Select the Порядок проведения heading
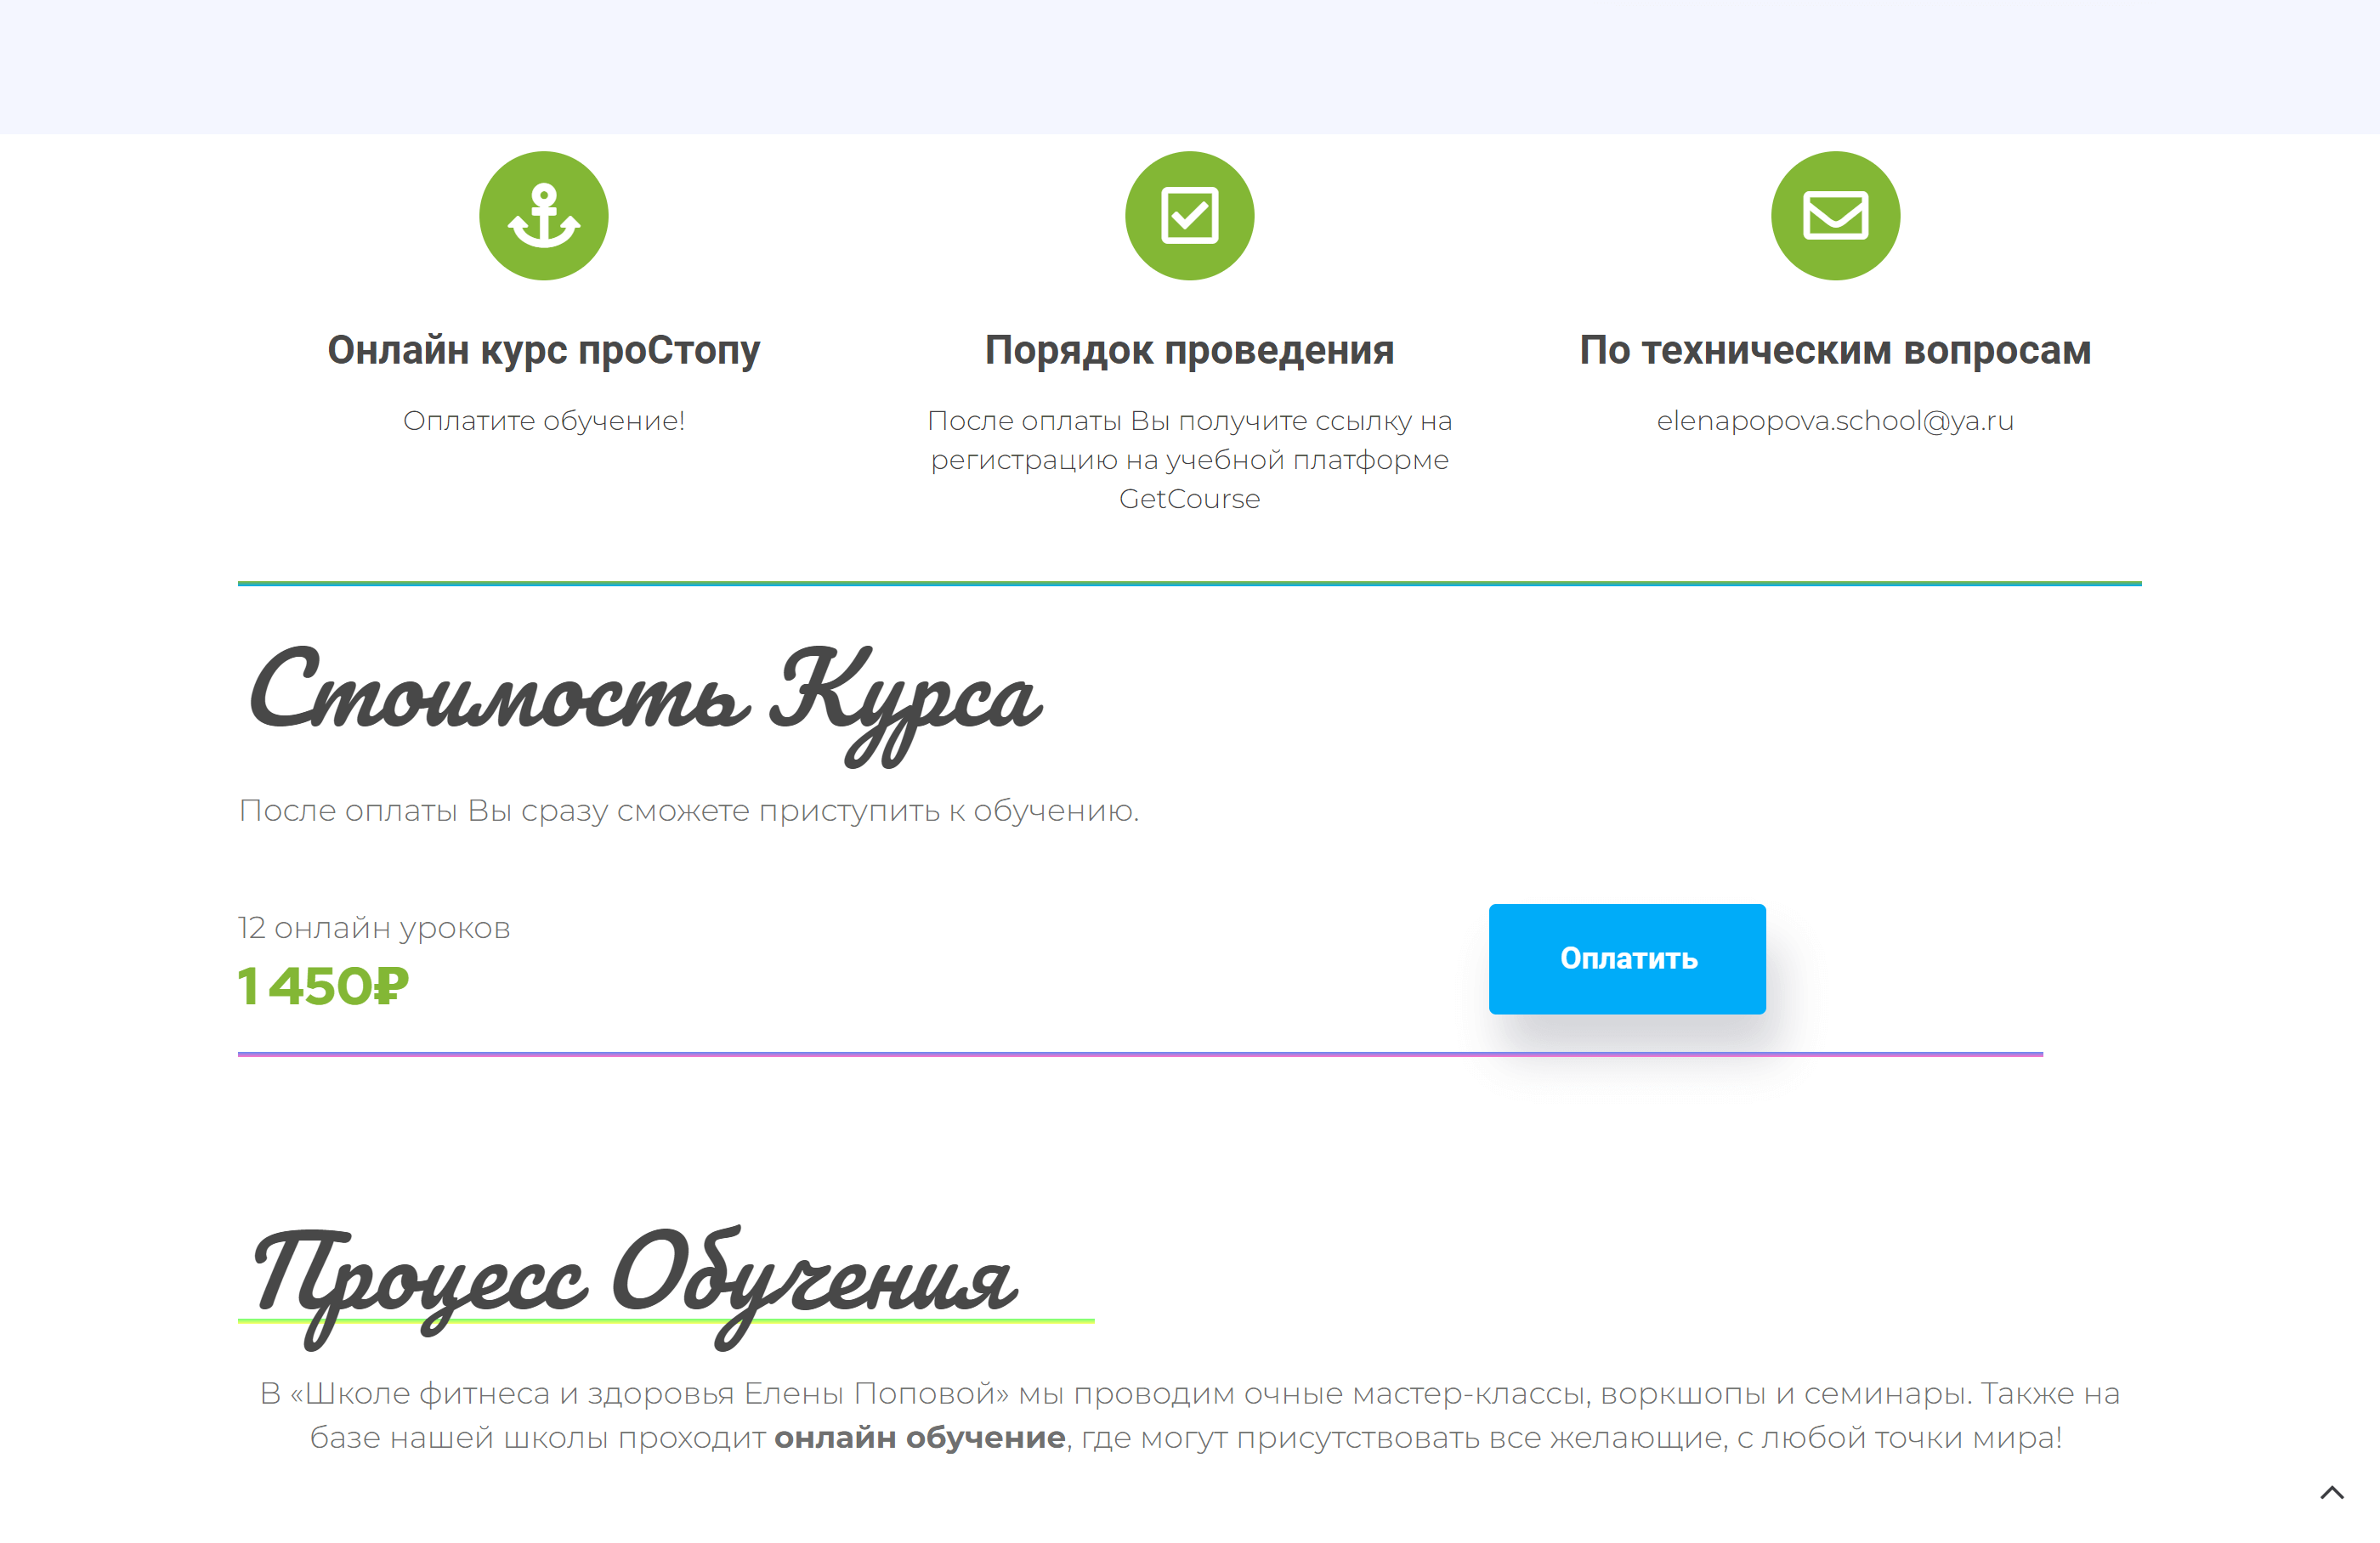The image size is (2380, 1543). click(1190, 351)
